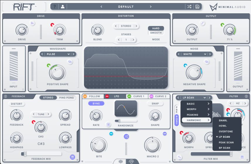Viewport: 251px width, 164px height.
Task: Click the LFO retrigger arrow icon near Rate
Action: coord(108,125)
